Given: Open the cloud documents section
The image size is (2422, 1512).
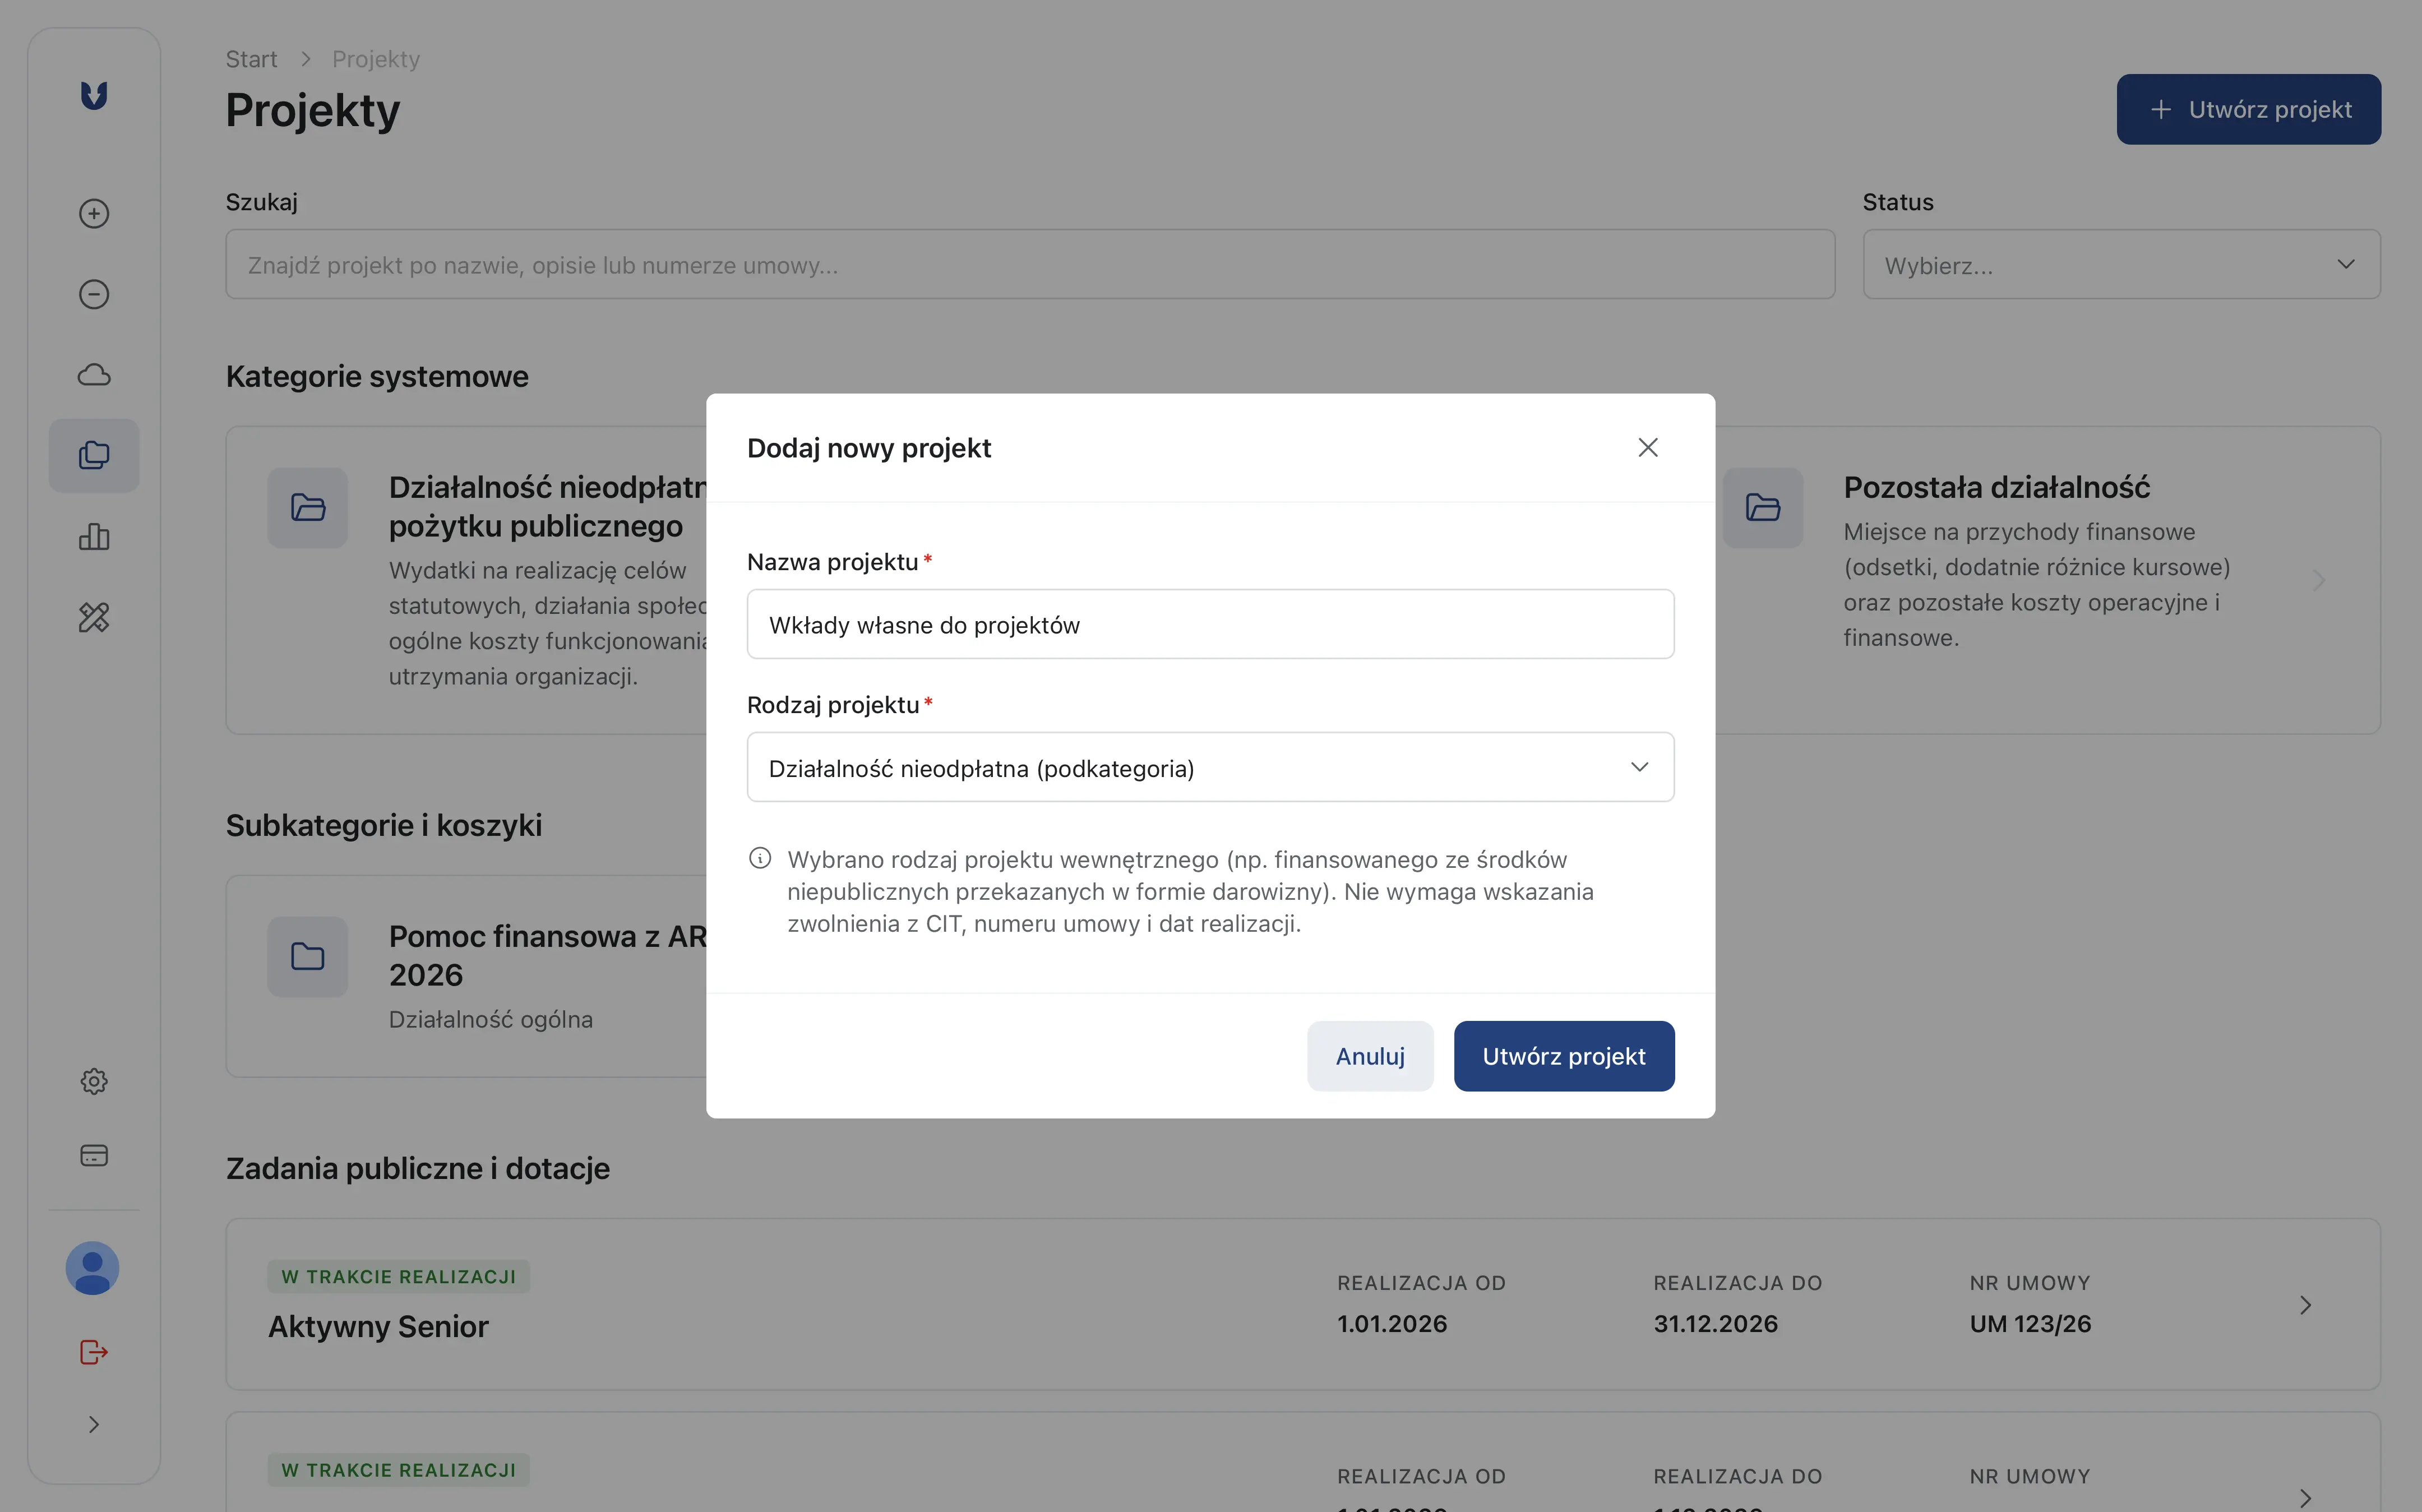Looking at the screenshot, I should click(93, 374).
